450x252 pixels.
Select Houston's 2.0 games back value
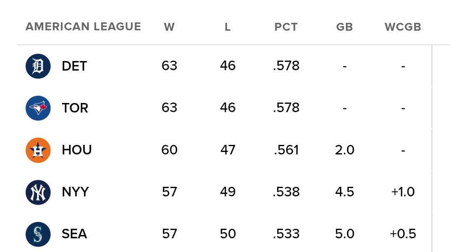[345, 150]
